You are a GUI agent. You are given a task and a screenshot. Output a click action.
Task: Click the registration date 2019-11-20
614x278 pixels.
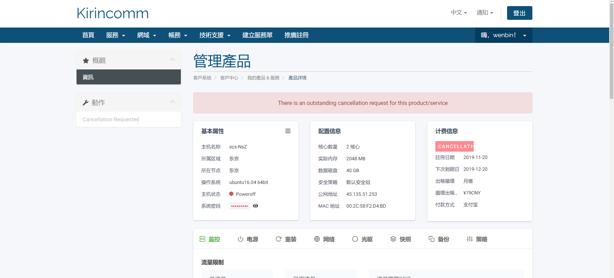(475, 157)
